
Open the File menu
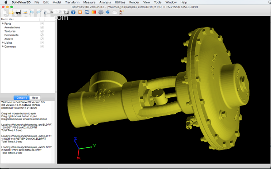[x=37, y=2]
